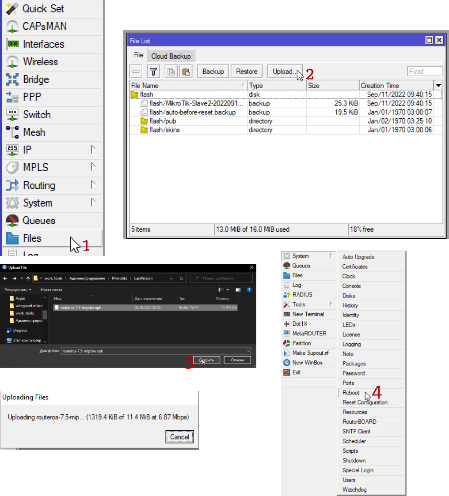Select flash/MikroTik-Slave2 backup file row
The height and width of the screenshot is (496, 449).
pyautogui.click(x=286, y=103)
